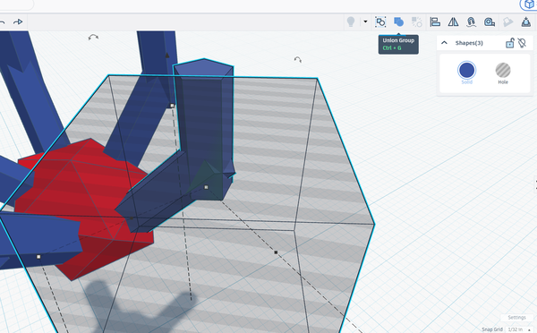Hide selected shapes with the crossed lightbulb icon

coord(522,43)
